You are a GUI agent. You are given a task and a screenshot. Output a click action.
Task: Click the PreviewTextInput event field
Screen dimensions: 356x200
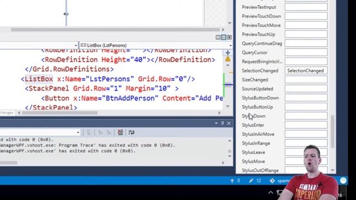pos(306,7)
